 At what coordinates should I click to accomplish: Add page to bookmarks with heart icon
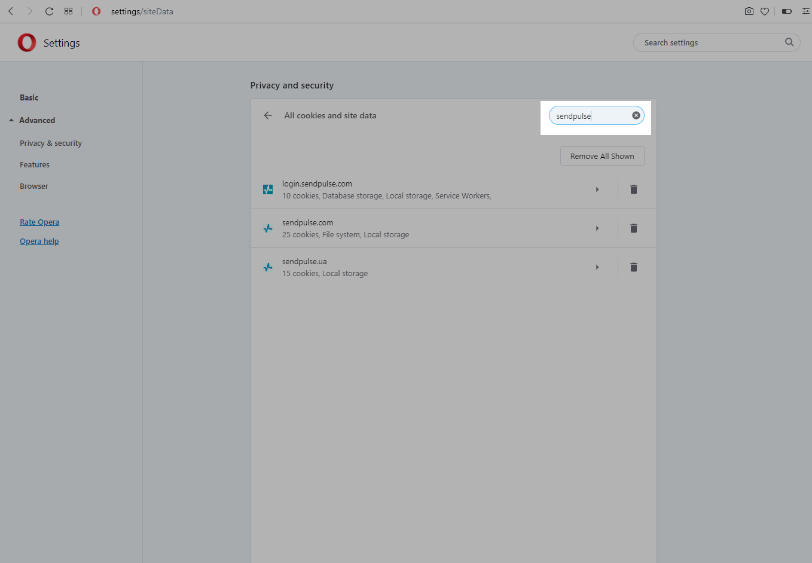[x=765, y=11]
